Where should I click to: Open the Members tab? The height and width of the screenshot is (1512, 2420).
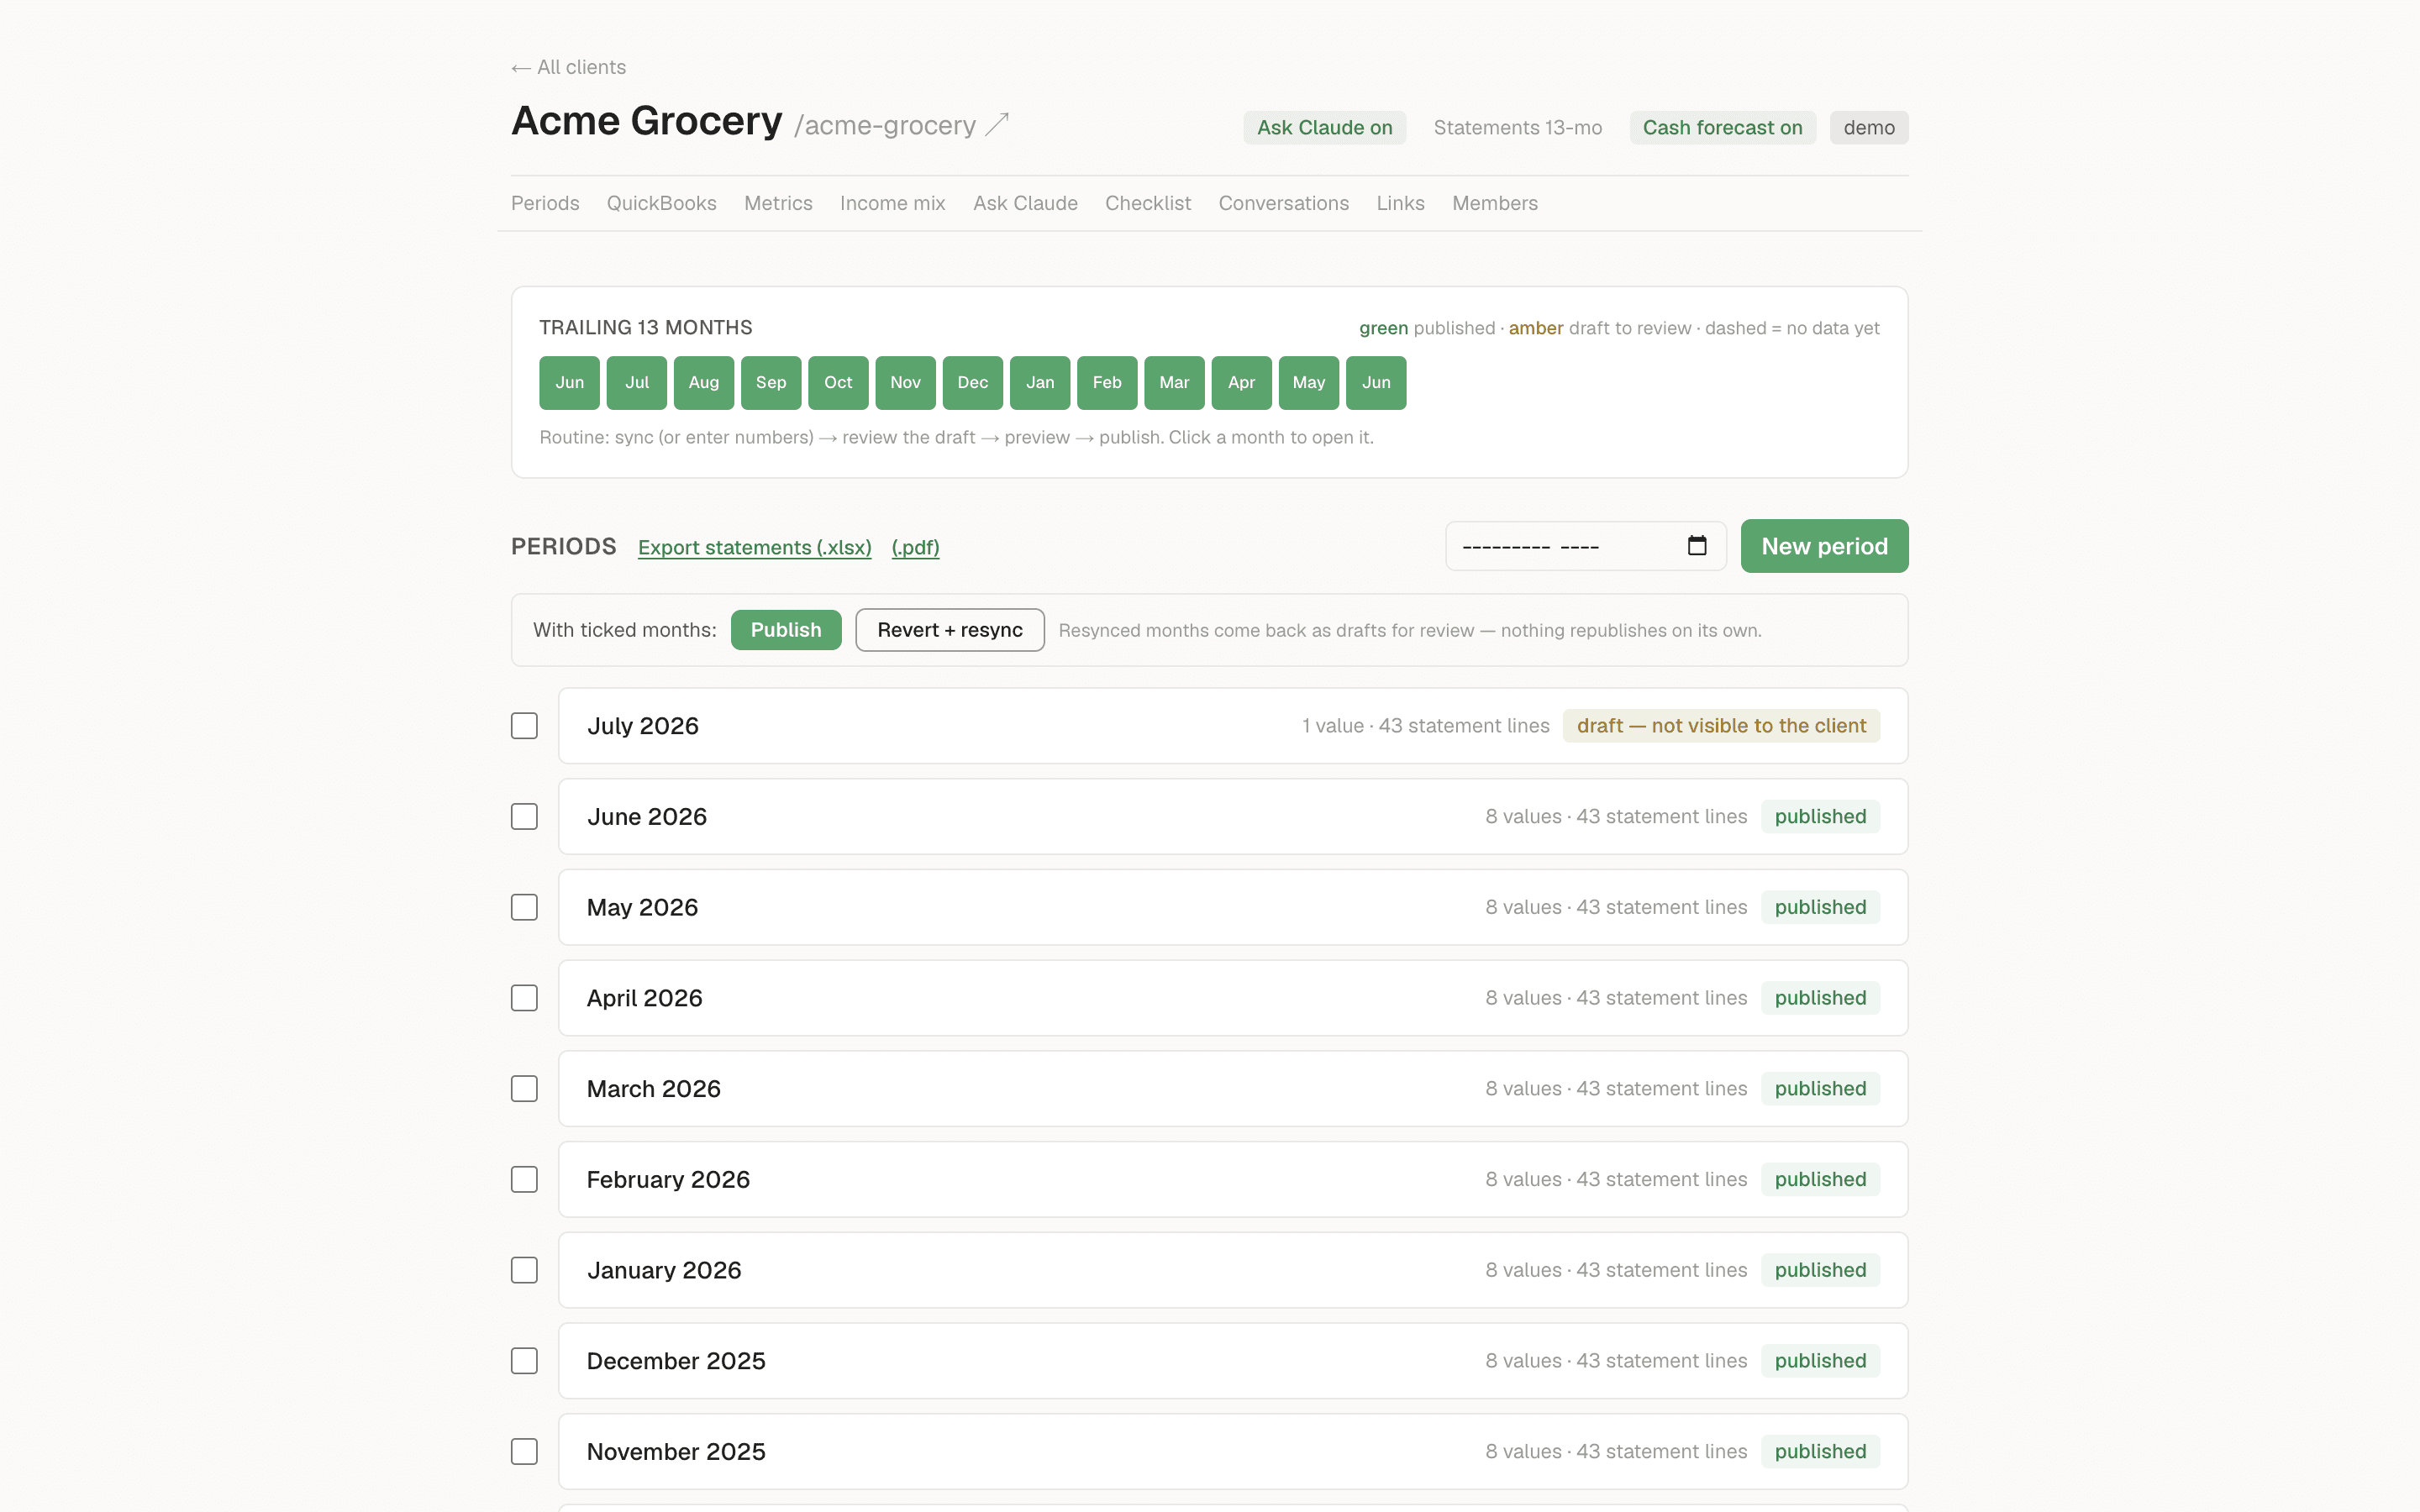tap(1495, 203)
